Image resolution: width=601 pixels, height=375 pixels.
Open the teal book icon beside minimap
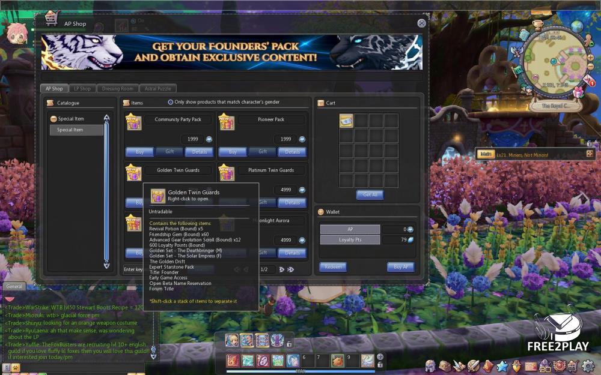pyautogui.click(x=524, y=34)
